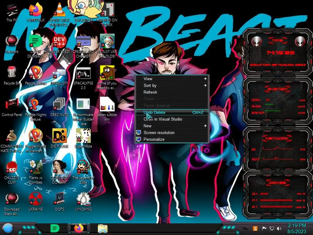
Task: Open the CREDIT CARD CHECKER shortcut
Action: click(x=83, y=46)
